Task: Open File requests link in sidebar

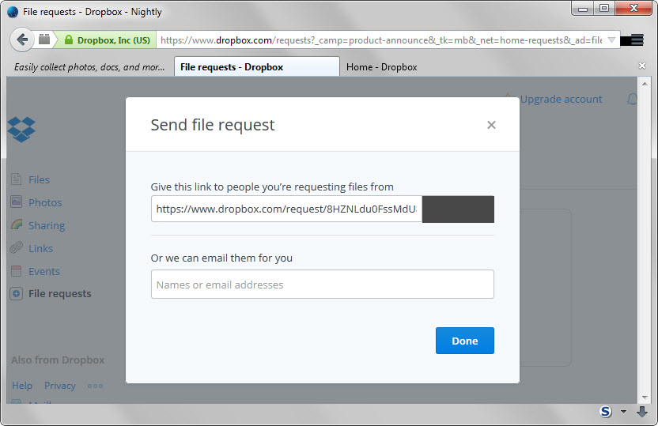Action: pos(59,293)
